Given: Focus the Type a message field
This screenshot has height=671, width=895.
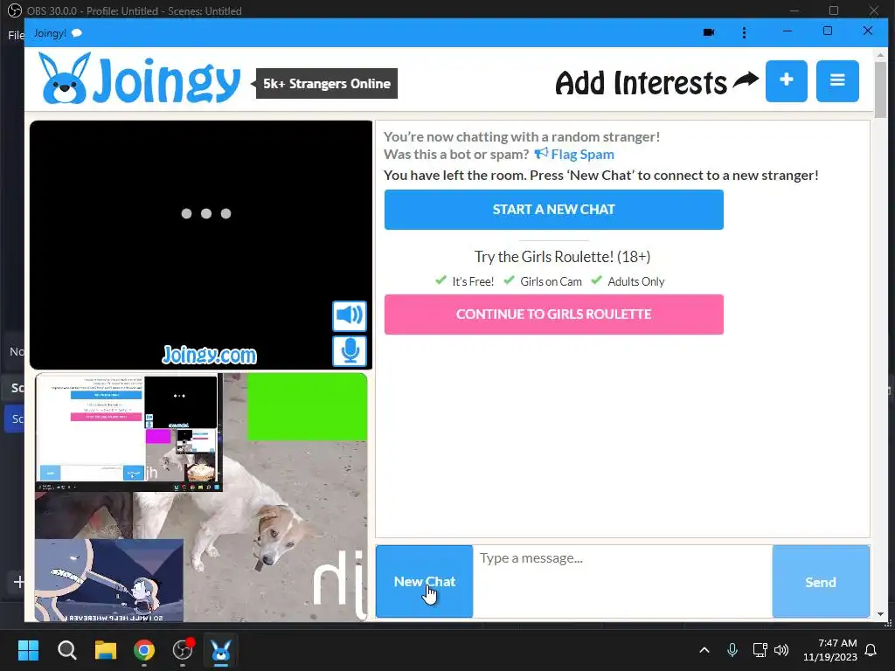Looking at the screenshot, I should [x=622, y=581].
